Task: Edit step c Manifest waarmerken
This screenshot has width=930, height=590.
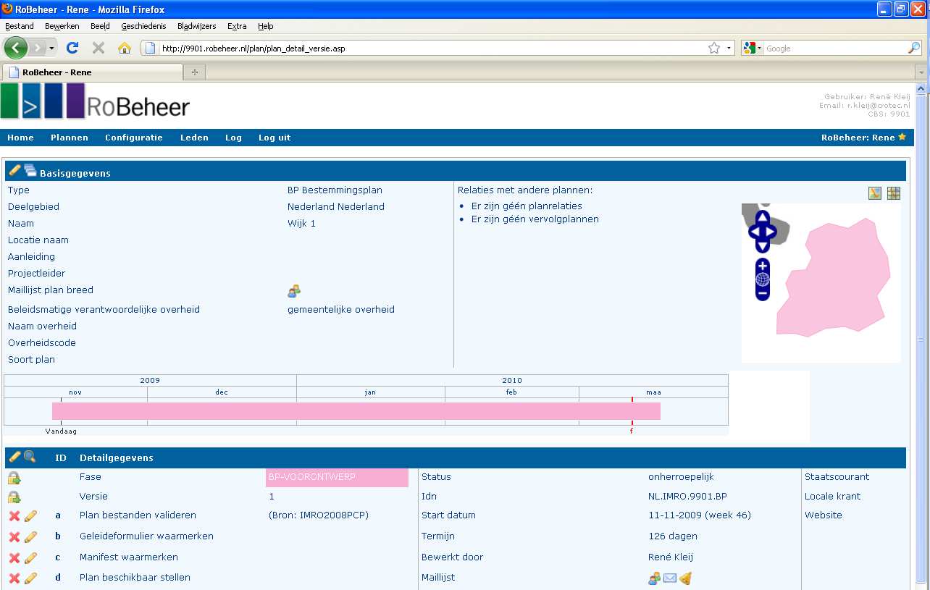Action: coord(30,558)
